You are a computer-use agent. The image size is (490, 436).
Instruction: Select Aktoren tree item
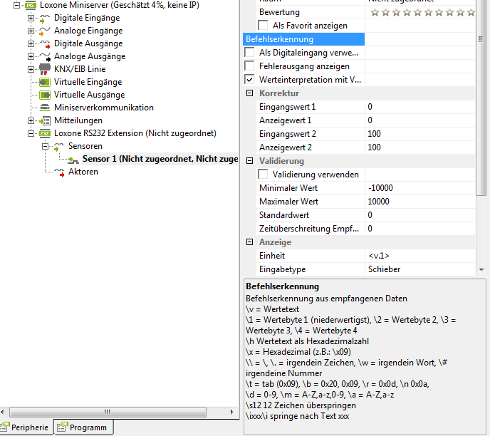83,172
